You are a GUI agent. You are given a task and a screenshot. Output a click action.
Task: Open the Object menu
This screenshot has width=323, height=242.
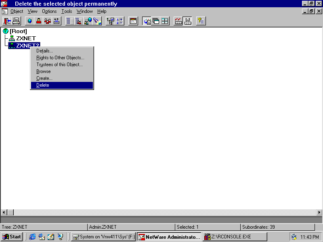pos(17,11)
